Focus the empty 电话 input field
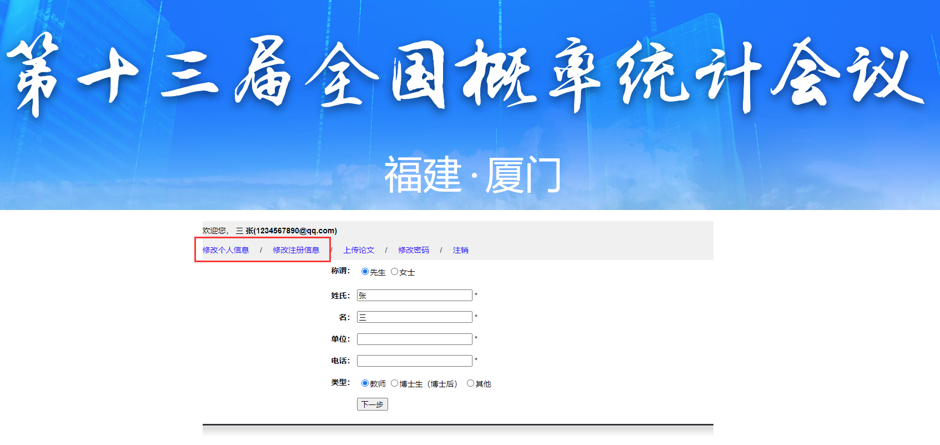The image size is (940, 445). (414, 361)
